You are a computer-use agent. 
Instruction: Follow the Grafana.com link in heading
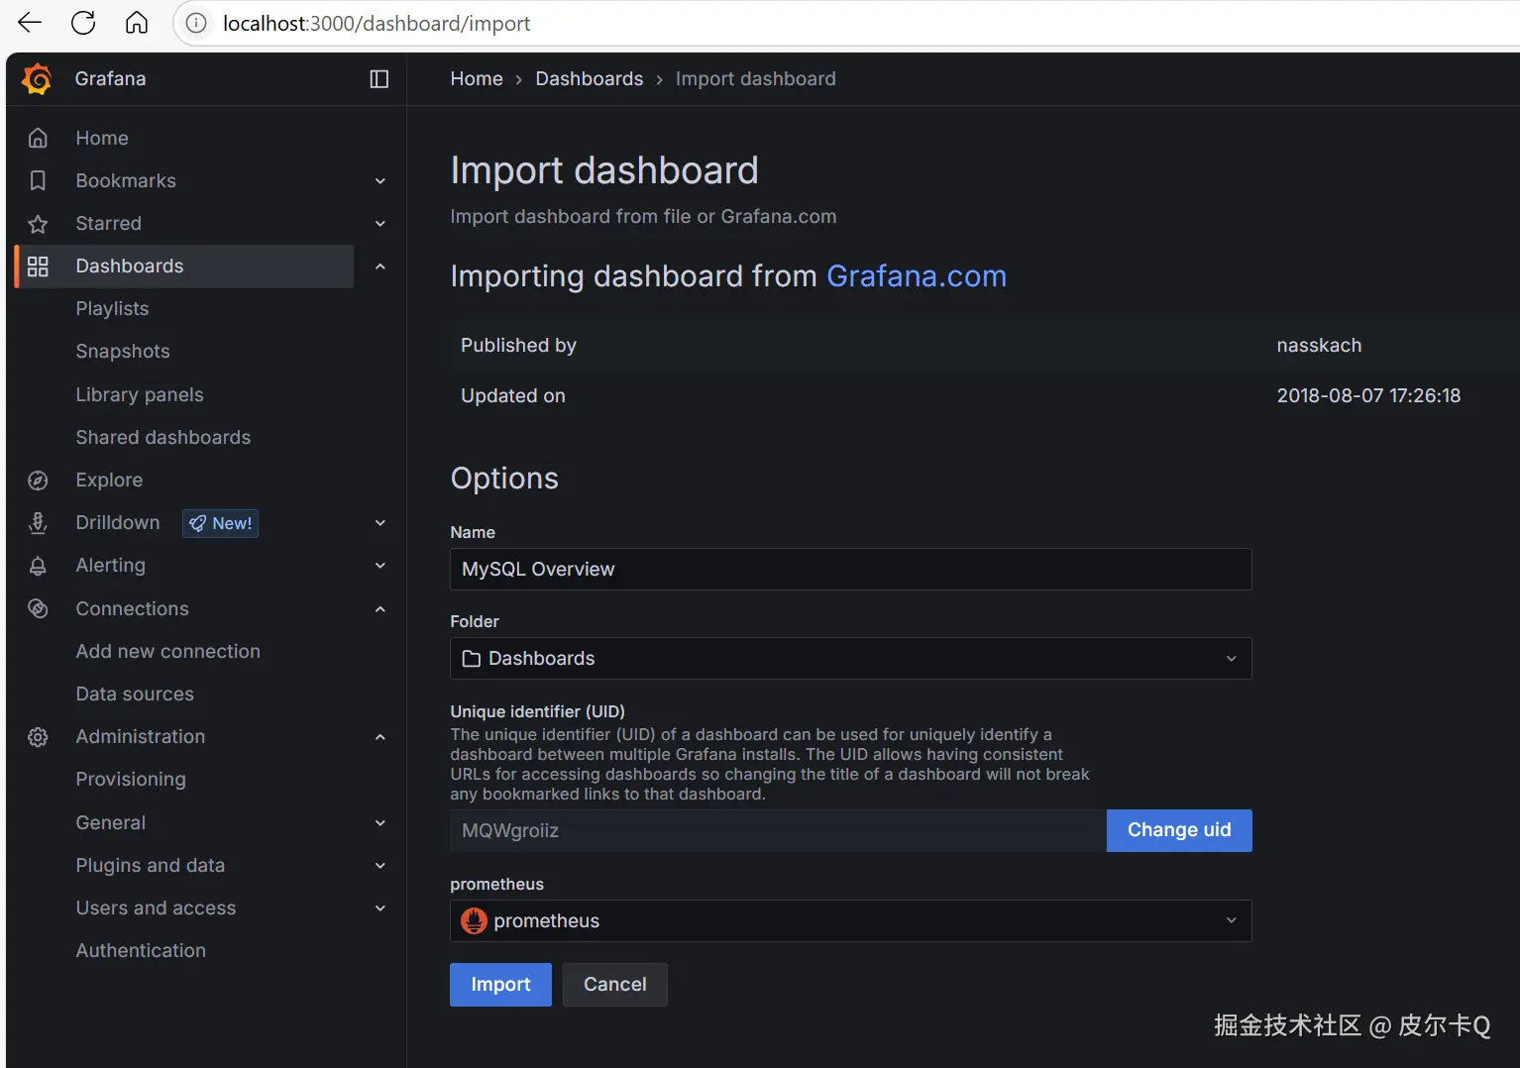click(917, 276)
